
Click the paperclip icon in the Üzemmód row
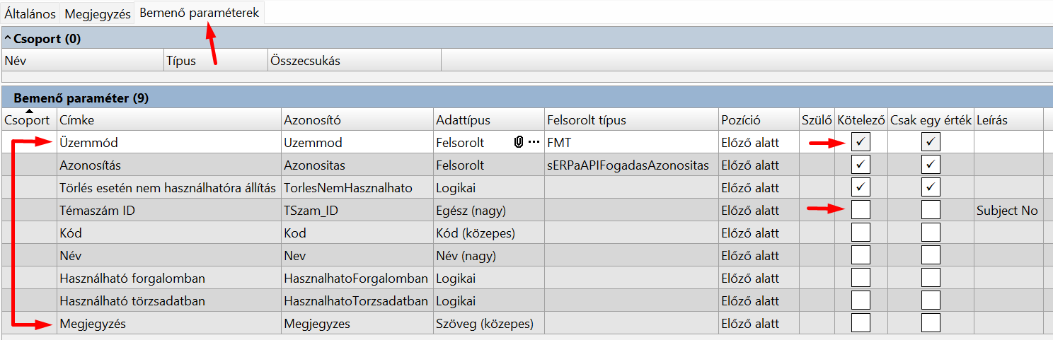pos(519,142)
